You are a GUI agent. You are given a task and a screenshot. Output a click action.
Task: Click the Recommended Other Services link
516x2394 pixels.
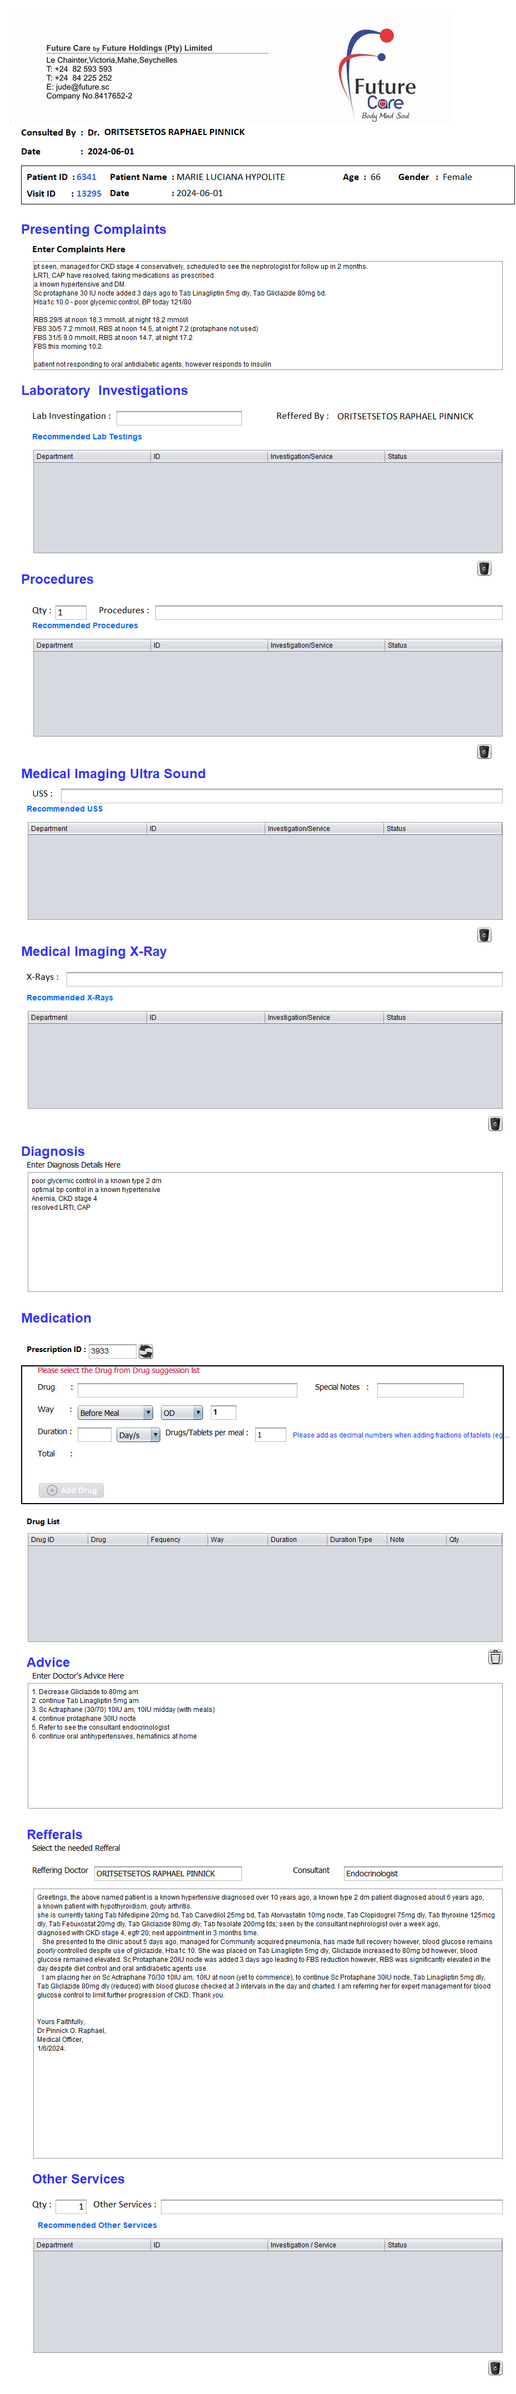(98, 2225)
